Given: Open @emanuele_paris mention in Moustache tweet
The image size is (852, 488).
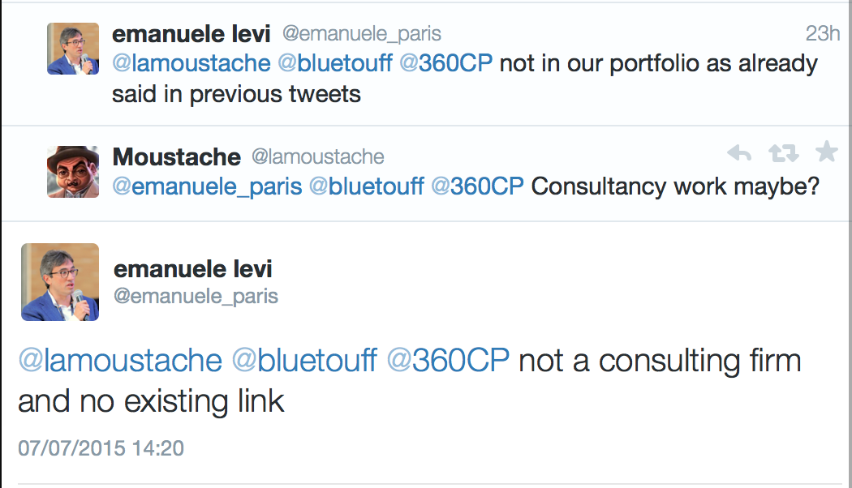Looking at the screenshot, I should tap(207, 186).
